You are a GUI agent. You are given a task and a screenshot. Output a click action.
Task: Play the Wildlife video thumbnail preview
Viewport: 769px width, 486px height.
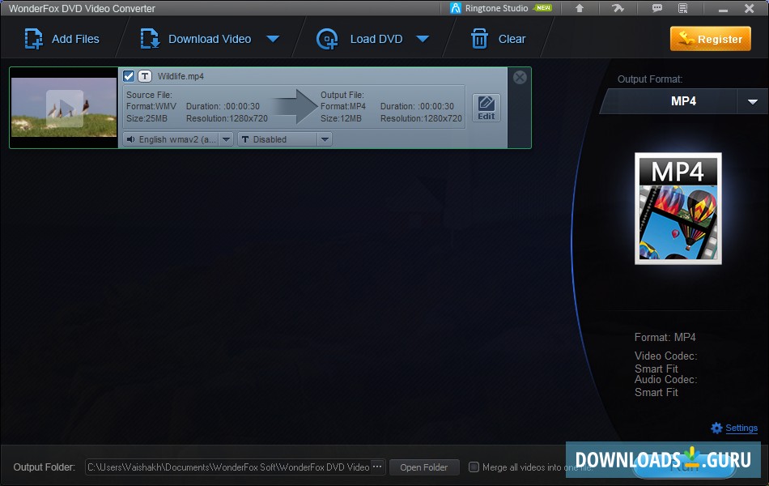[x=64, y=108]
